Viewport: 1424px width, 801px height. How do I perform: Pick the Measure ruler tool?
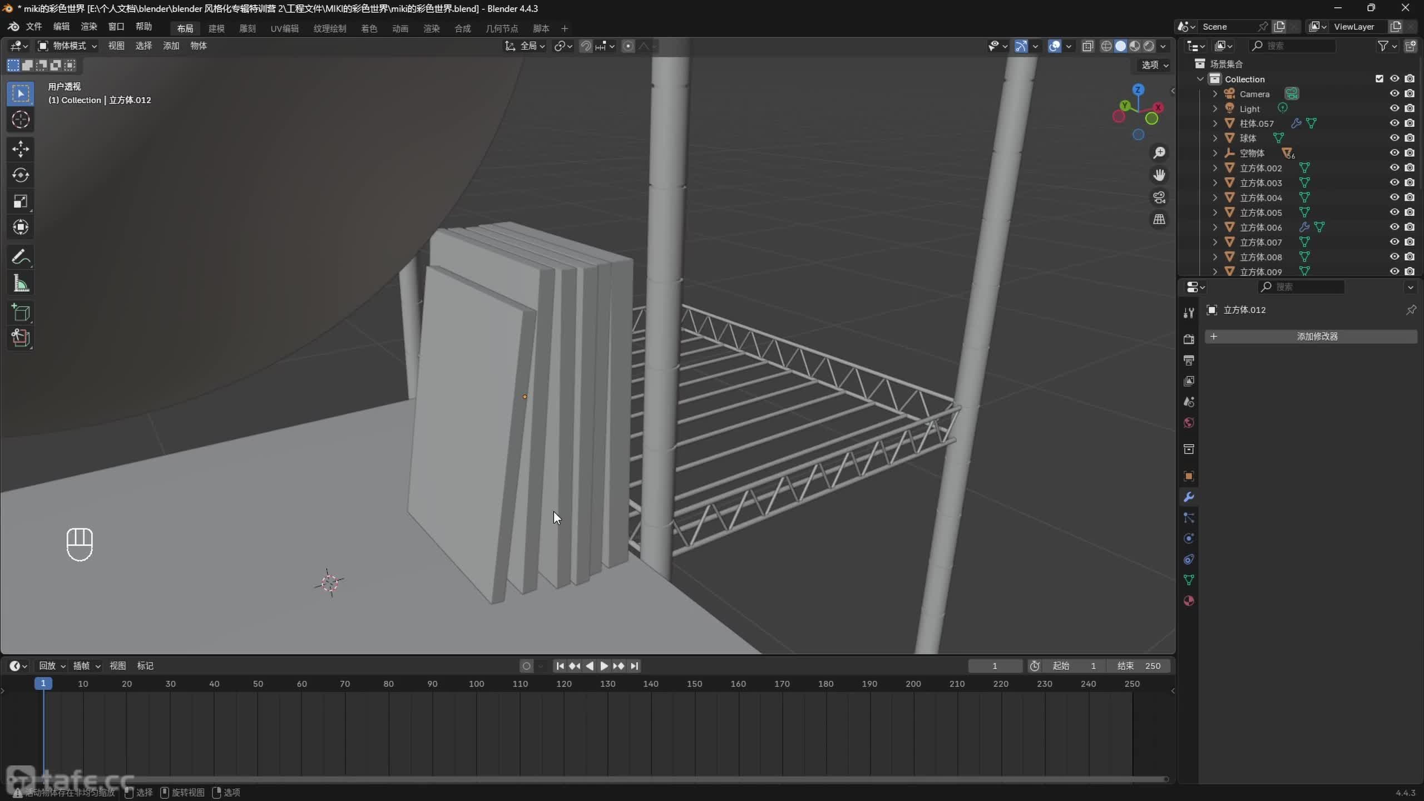(21, 284)
